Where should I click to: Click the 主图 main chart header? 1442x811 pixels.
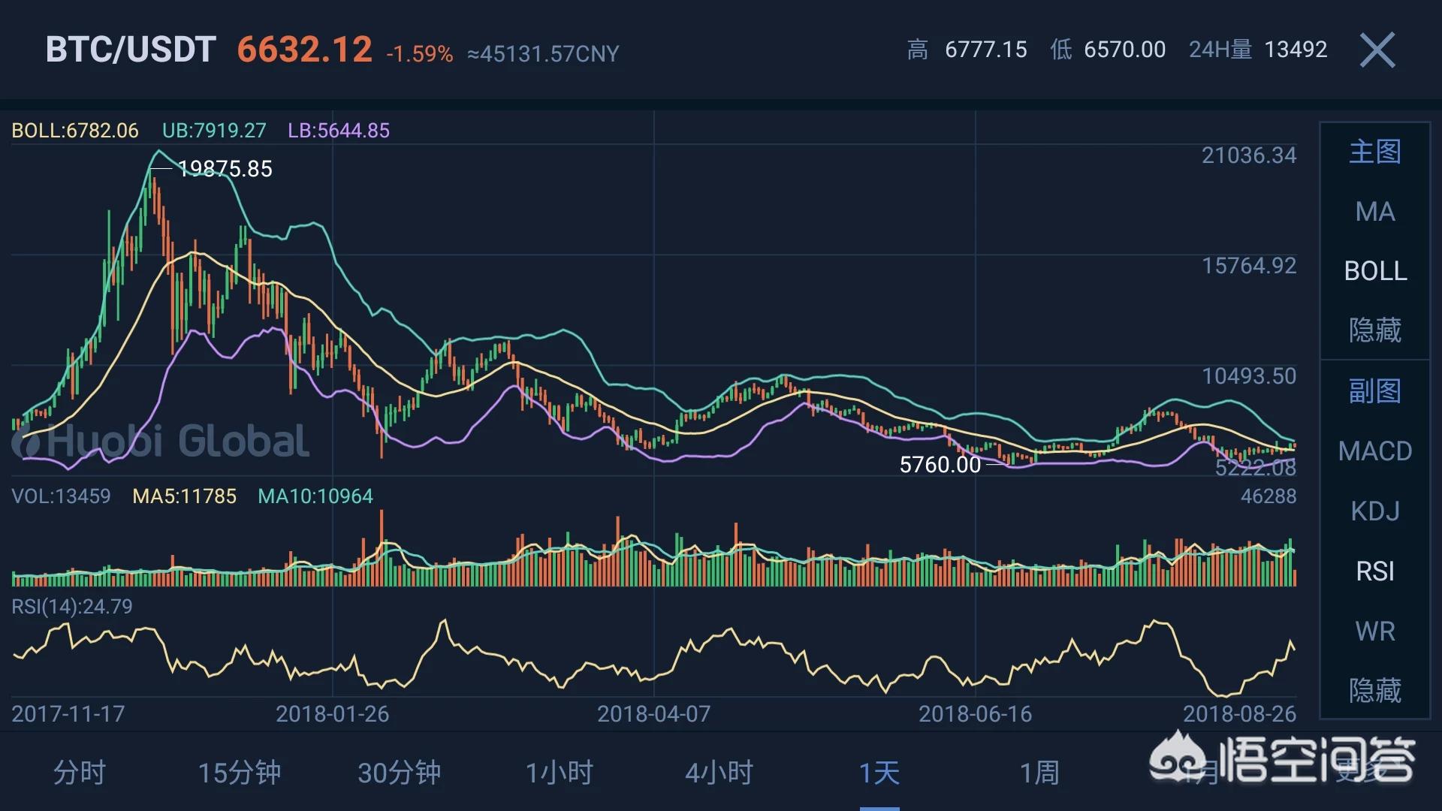1375,152
